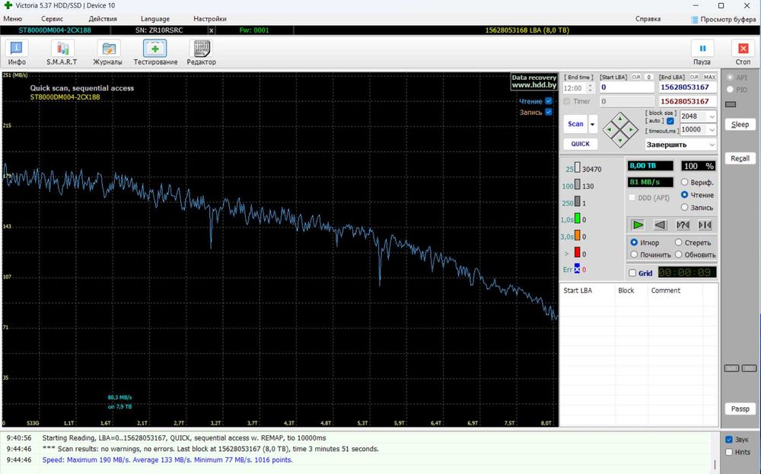Open the Сервис menu
The image size is (761, 474).
[53, 18]
